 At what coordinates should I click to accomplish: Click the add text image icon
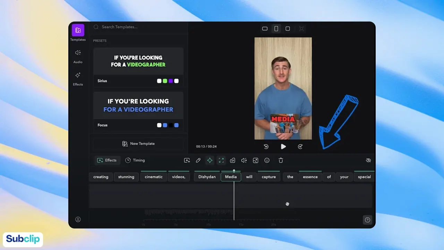click(x=187, y=160)
